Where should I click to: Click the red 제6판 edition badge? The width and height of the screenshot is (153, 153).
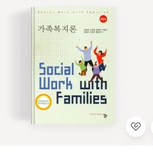tap(103, 19)
